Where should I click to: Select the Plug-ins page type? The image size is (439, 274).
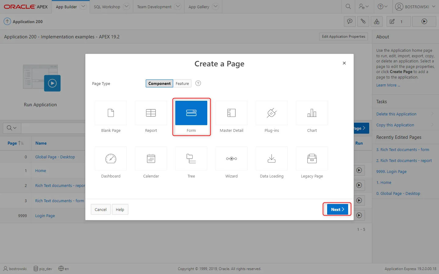coord(272,113)
